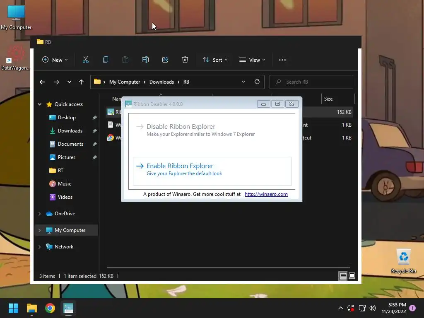The height and width of the screenshot is (318, 424).
Task: Open the New item menu
Action: (55, 60)
